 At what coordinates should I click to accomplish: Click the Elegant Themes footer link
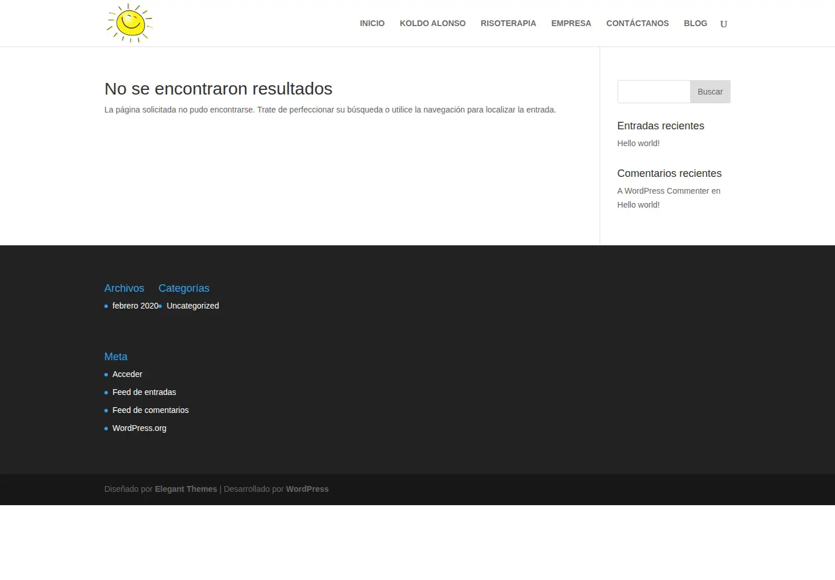(186, 489)
